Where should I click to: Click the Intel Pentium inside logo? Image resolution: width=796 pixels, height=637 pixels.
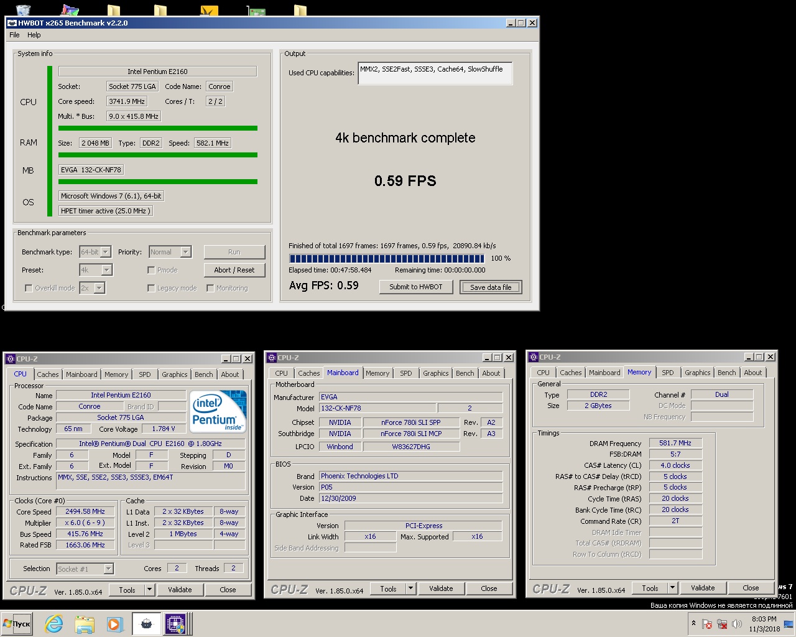point(218,411)
